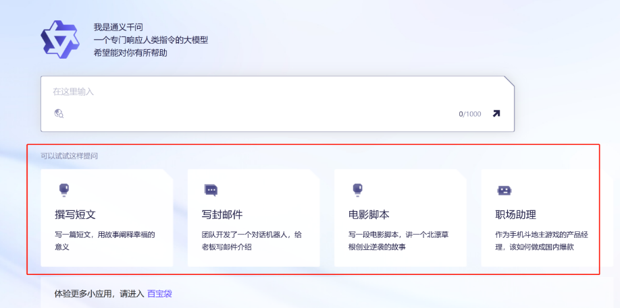
Task: Click description 团队开发了一个对话机器人
Action: tap(252, 241)
